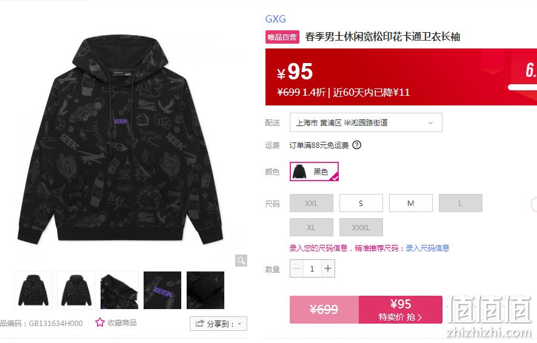
Task: Click the star favorite icon for 收藏商品
Action: click(x=99, y=322)
